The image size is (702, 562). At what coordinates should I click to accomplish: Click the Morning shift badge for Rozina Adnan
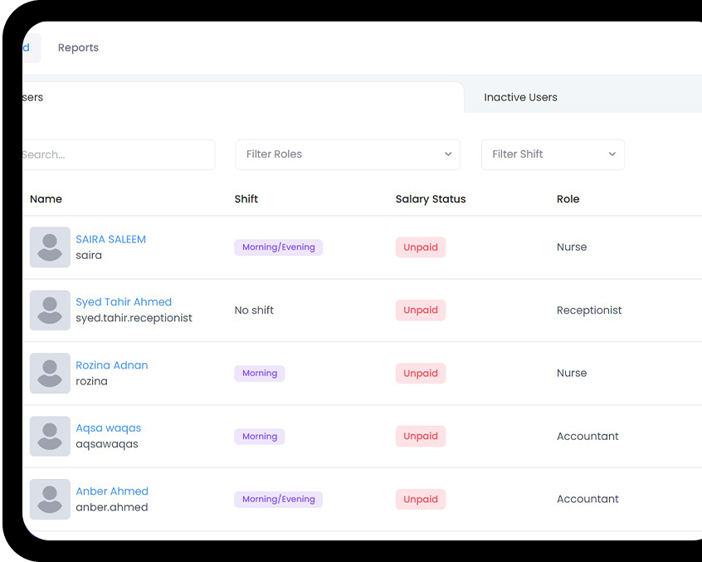click(260, 373)
